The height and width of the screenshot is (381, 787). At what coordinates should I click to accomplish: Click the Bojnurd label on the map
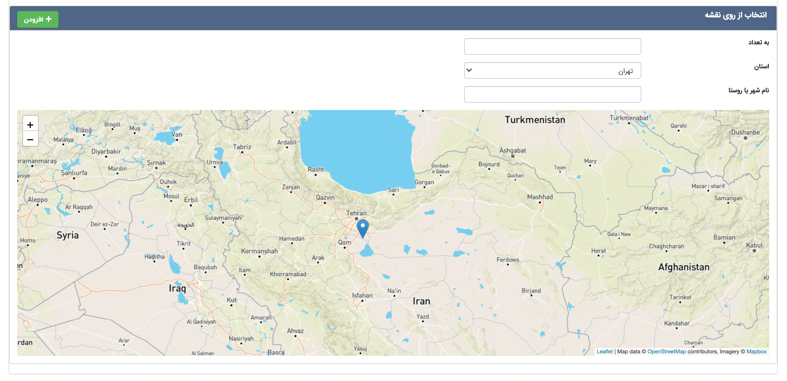tap(489, 164)
